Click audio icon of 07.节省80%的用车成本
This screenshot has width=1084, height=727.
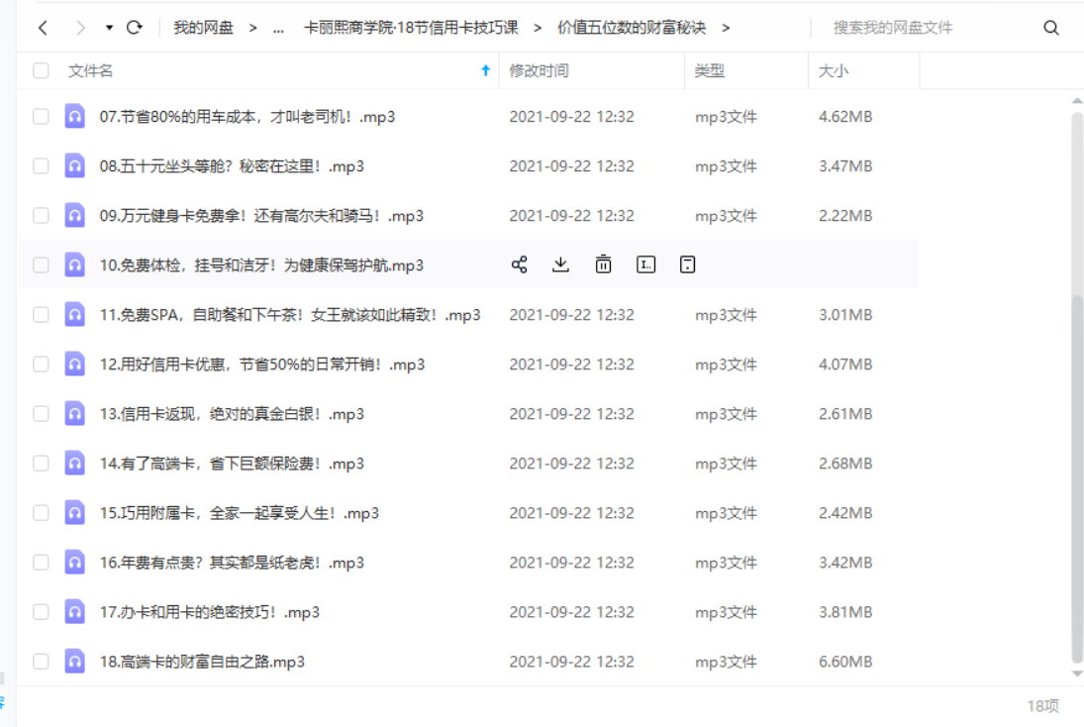[74, 116]
